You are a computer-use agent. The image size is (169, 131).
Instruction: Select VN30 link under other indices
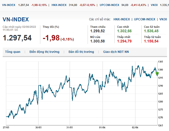[163, 19]
